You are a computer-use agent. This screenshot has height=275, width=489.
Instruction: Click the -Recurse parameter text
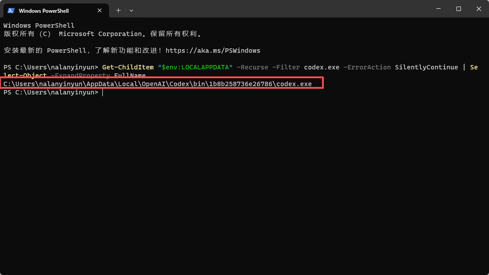pos(252,67)
